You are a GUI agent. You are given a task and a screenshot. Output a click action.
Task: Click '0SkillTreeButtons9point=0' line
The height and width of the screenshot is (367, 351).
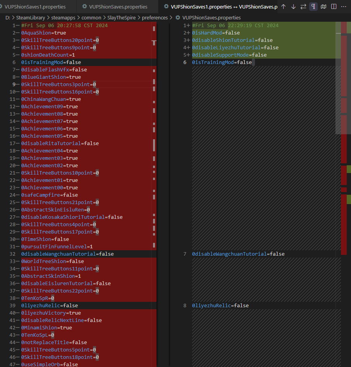point(58,47)
